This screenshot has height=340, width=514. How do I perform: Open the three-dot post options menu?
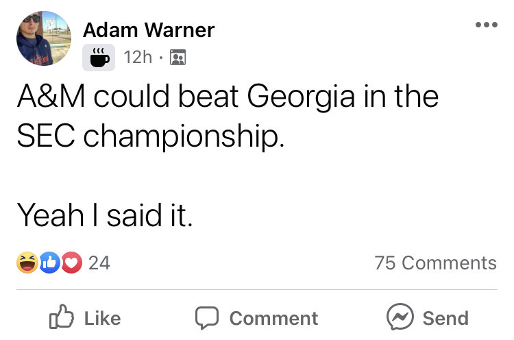(486, 25)
